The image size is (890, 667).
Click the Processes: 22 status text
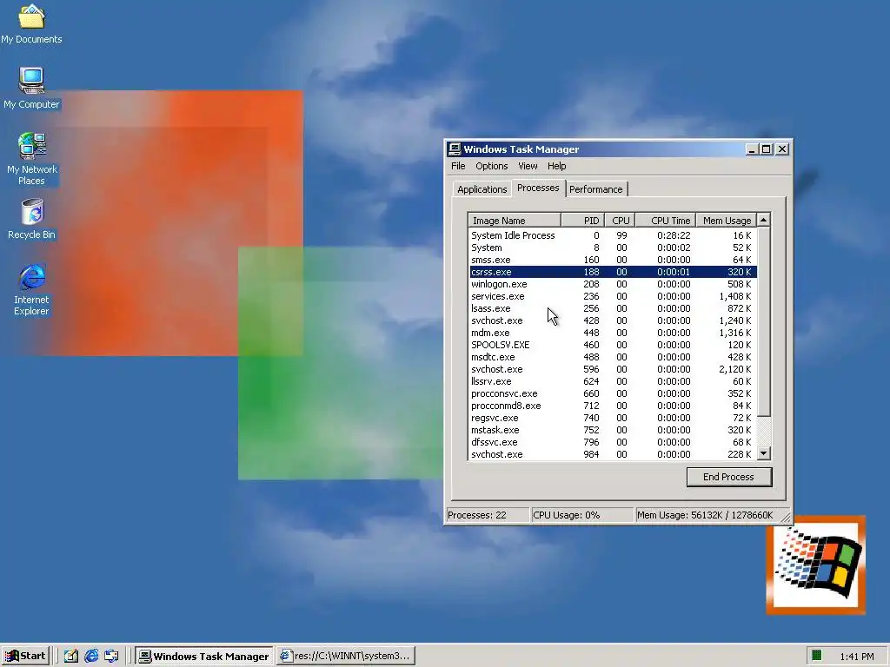pyautogui.click(x=477, y=515)
